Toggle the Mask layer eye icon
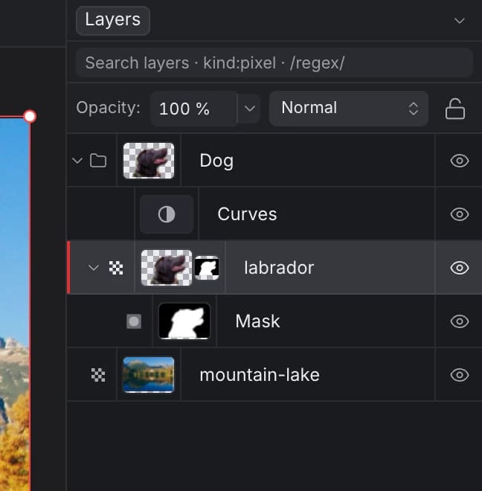The height and width of the screenshot is (491, 482). (x=460, y=321)
